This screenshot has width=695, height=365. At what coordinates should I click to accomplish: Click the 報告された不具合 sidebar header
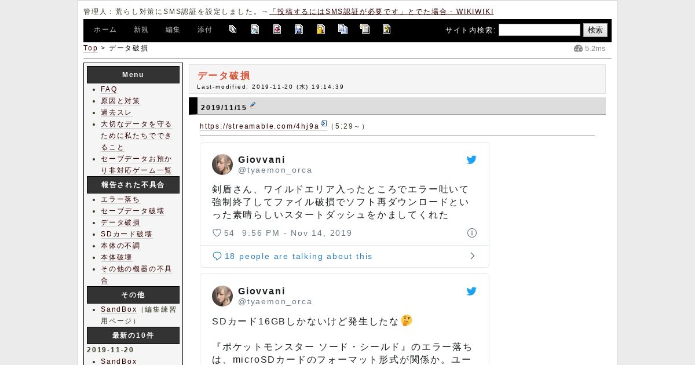[133, 185]
